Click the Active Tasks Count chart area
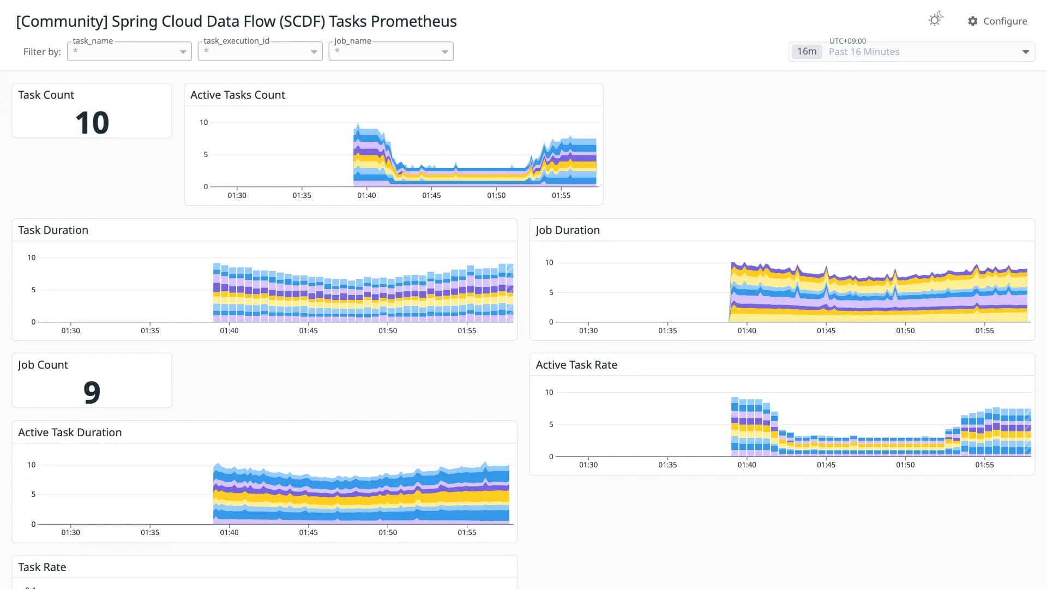The image size is (1047, 589). tap(404, 154)
